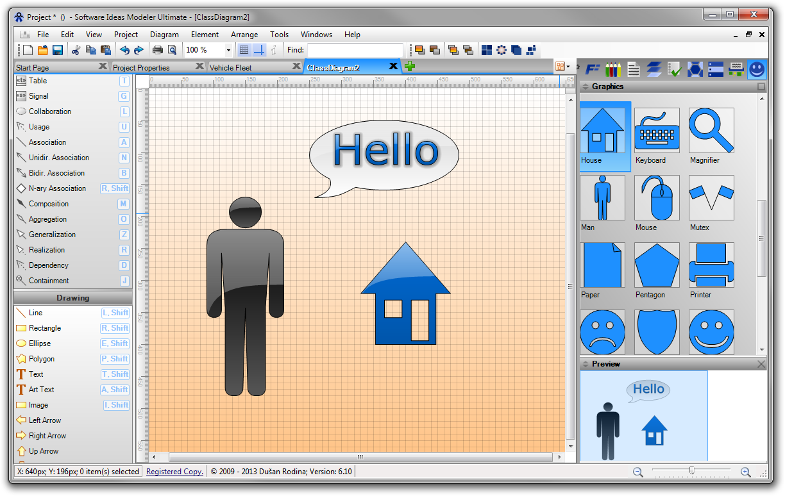Image resolution: width=785 pixels, height=496 pixels.
Task: Select the Containment tool
Action: (72, 281)
